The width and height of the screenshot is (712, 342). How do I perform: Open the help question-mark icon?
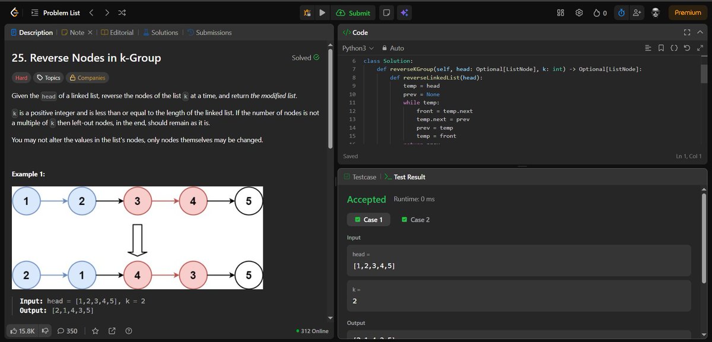coord(129,331)
